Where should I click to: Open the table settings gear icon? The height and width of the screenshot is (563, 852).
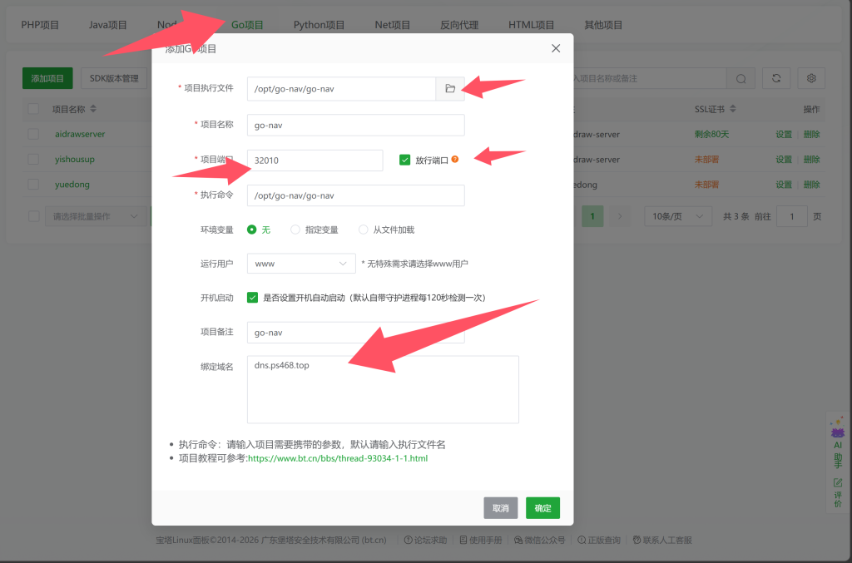pyautogui.click(x=811, y=78)
